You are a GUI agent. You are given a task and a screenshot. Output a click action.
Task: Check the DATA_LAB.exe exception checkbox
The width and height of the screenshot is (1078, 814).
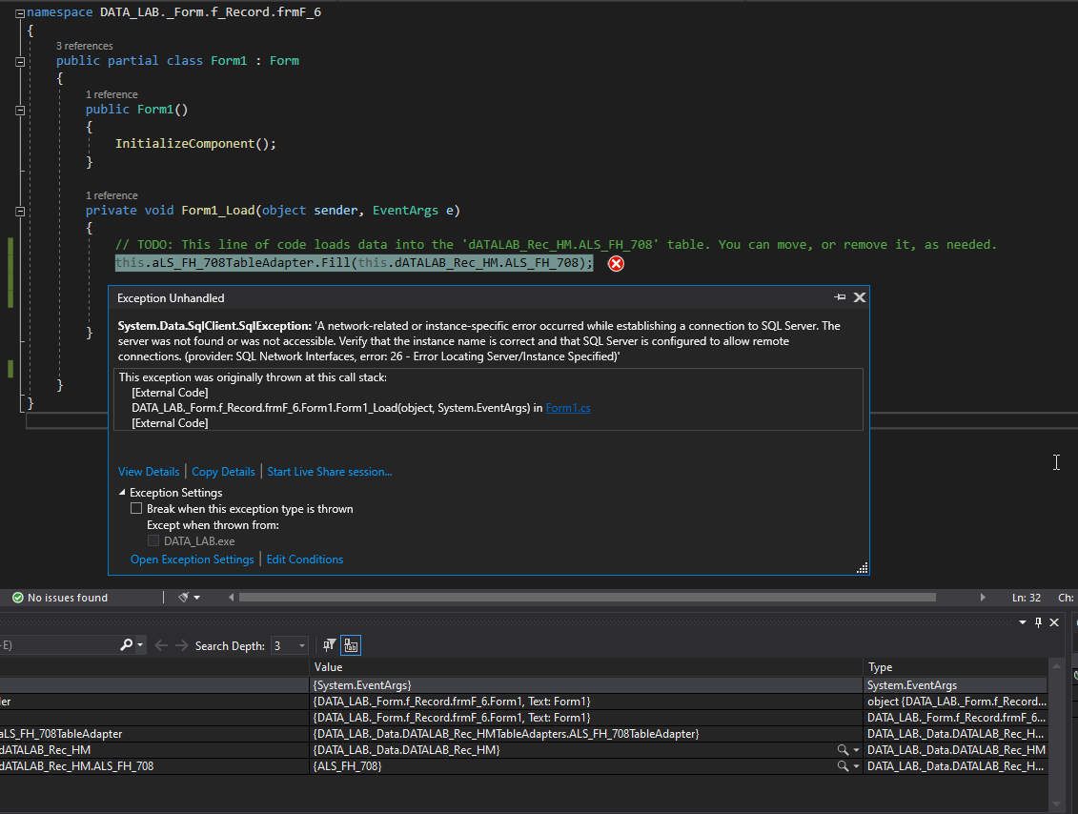(x=153, y=541)
